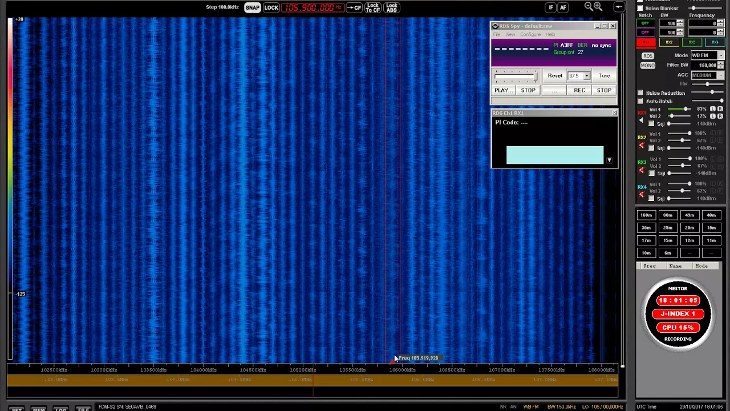Viewport: 730px width, 411px height.
Task: Expand the RDS Ch1 RX1 panel arrow
Action: (x=609, y=160)
